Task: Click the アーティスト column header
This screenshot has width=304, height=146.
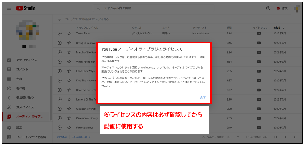Action: point(200,28)
